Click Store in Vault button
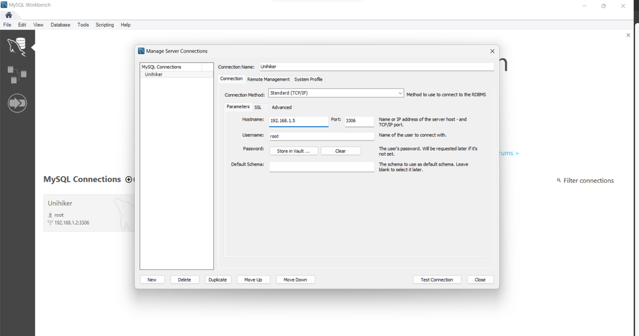639x336 pixels. point(293,151)
